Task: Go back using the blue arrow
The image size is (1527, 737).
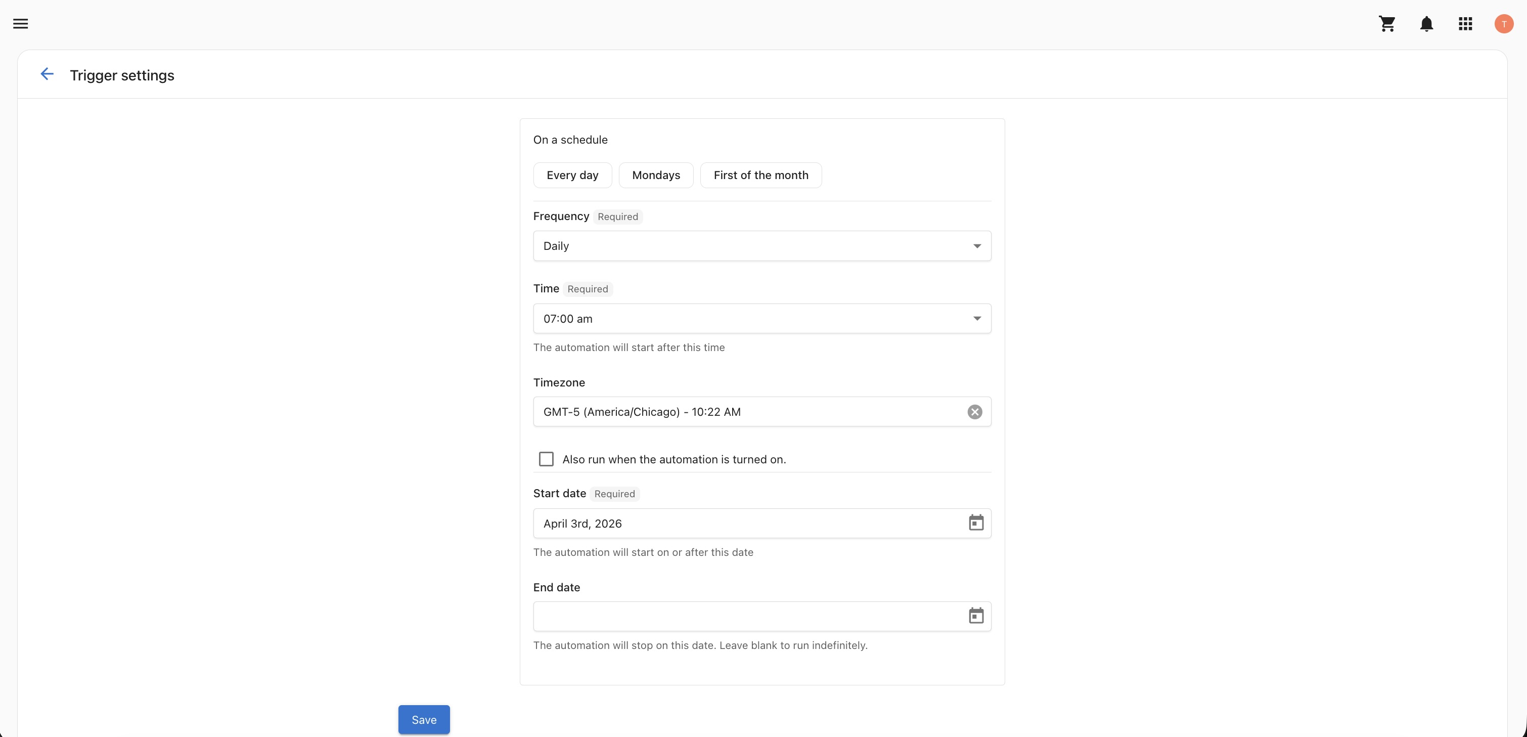Action: 47,74
